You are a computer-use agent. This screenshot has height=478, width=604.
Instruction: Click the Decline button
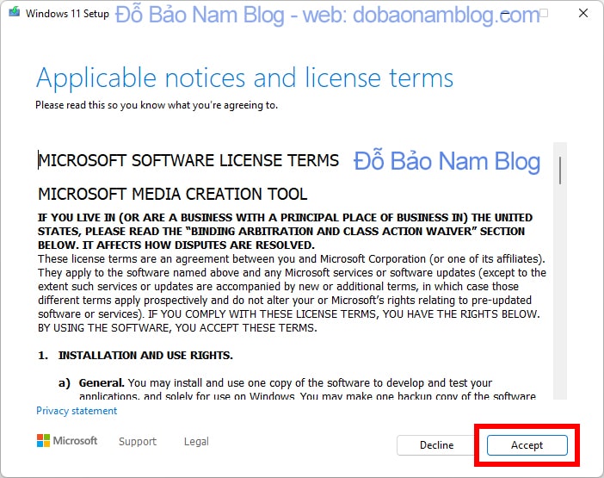(x=436, y=445)
